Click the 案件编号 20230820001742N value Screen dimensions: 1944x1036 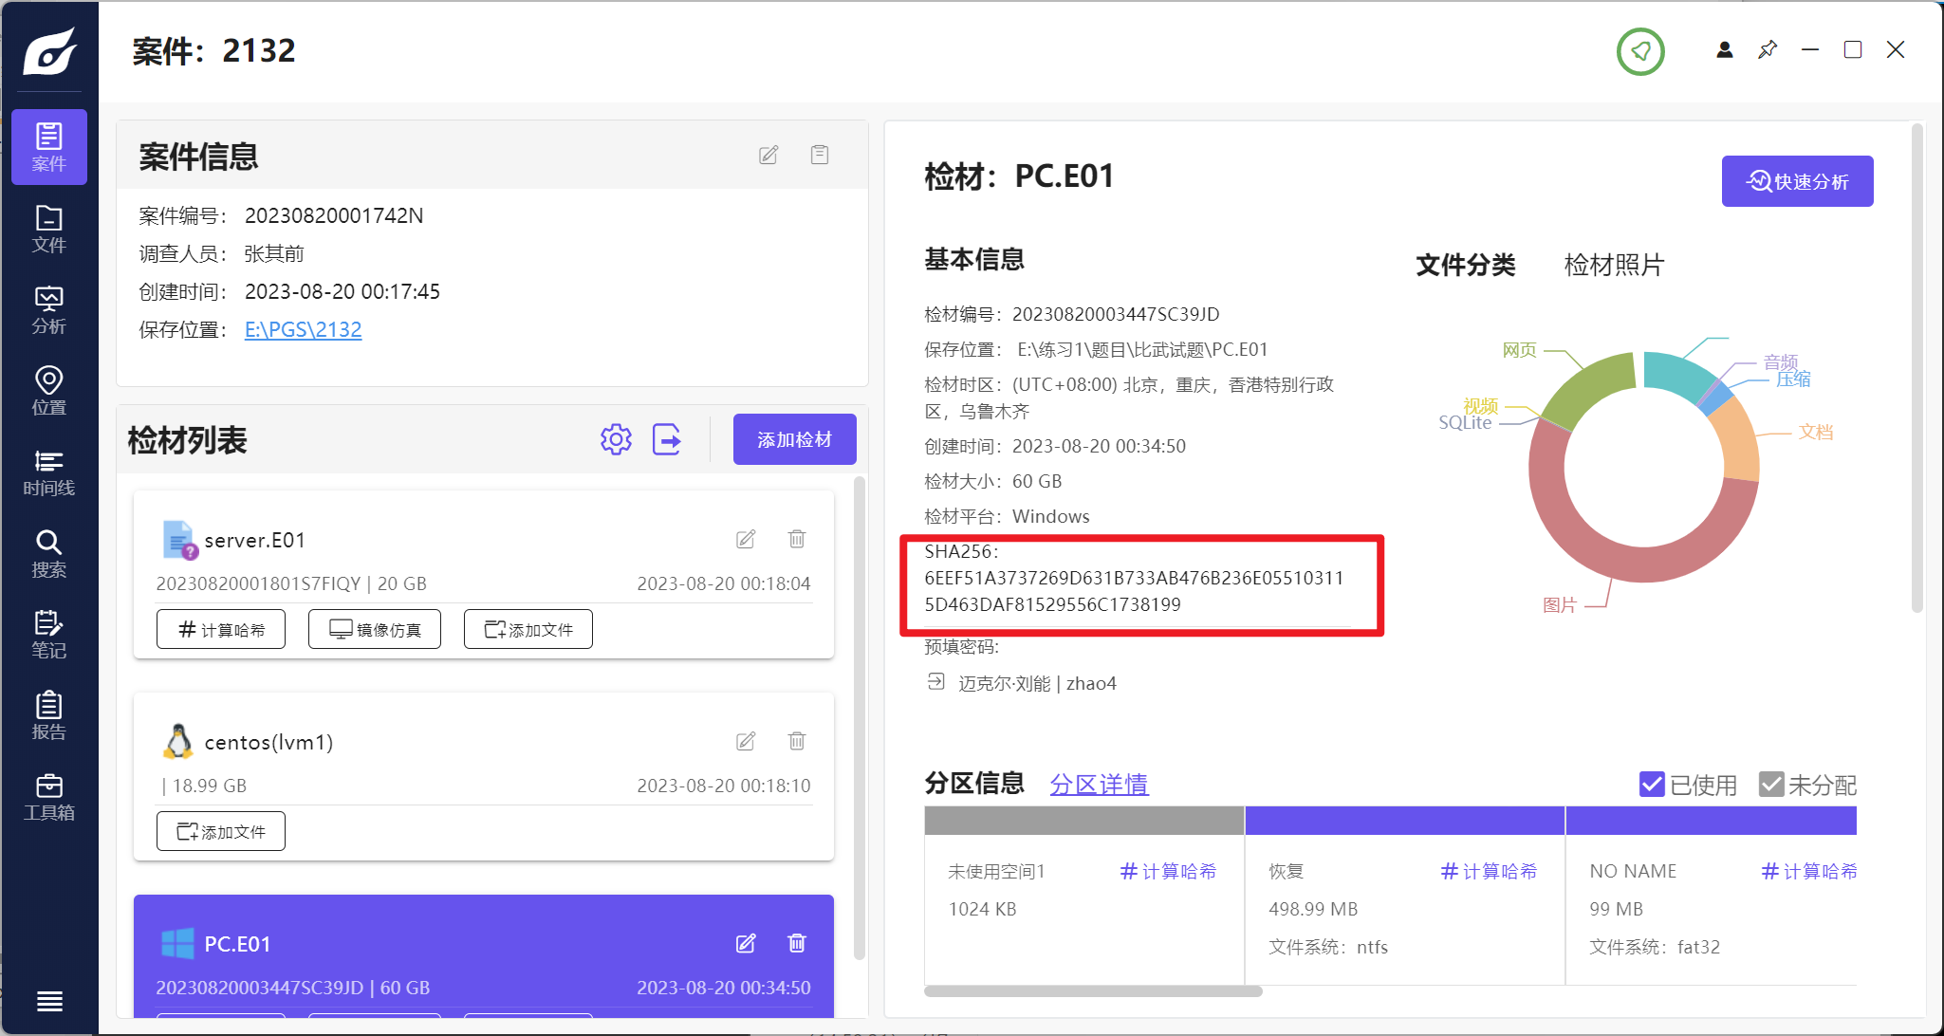point(334,215)
